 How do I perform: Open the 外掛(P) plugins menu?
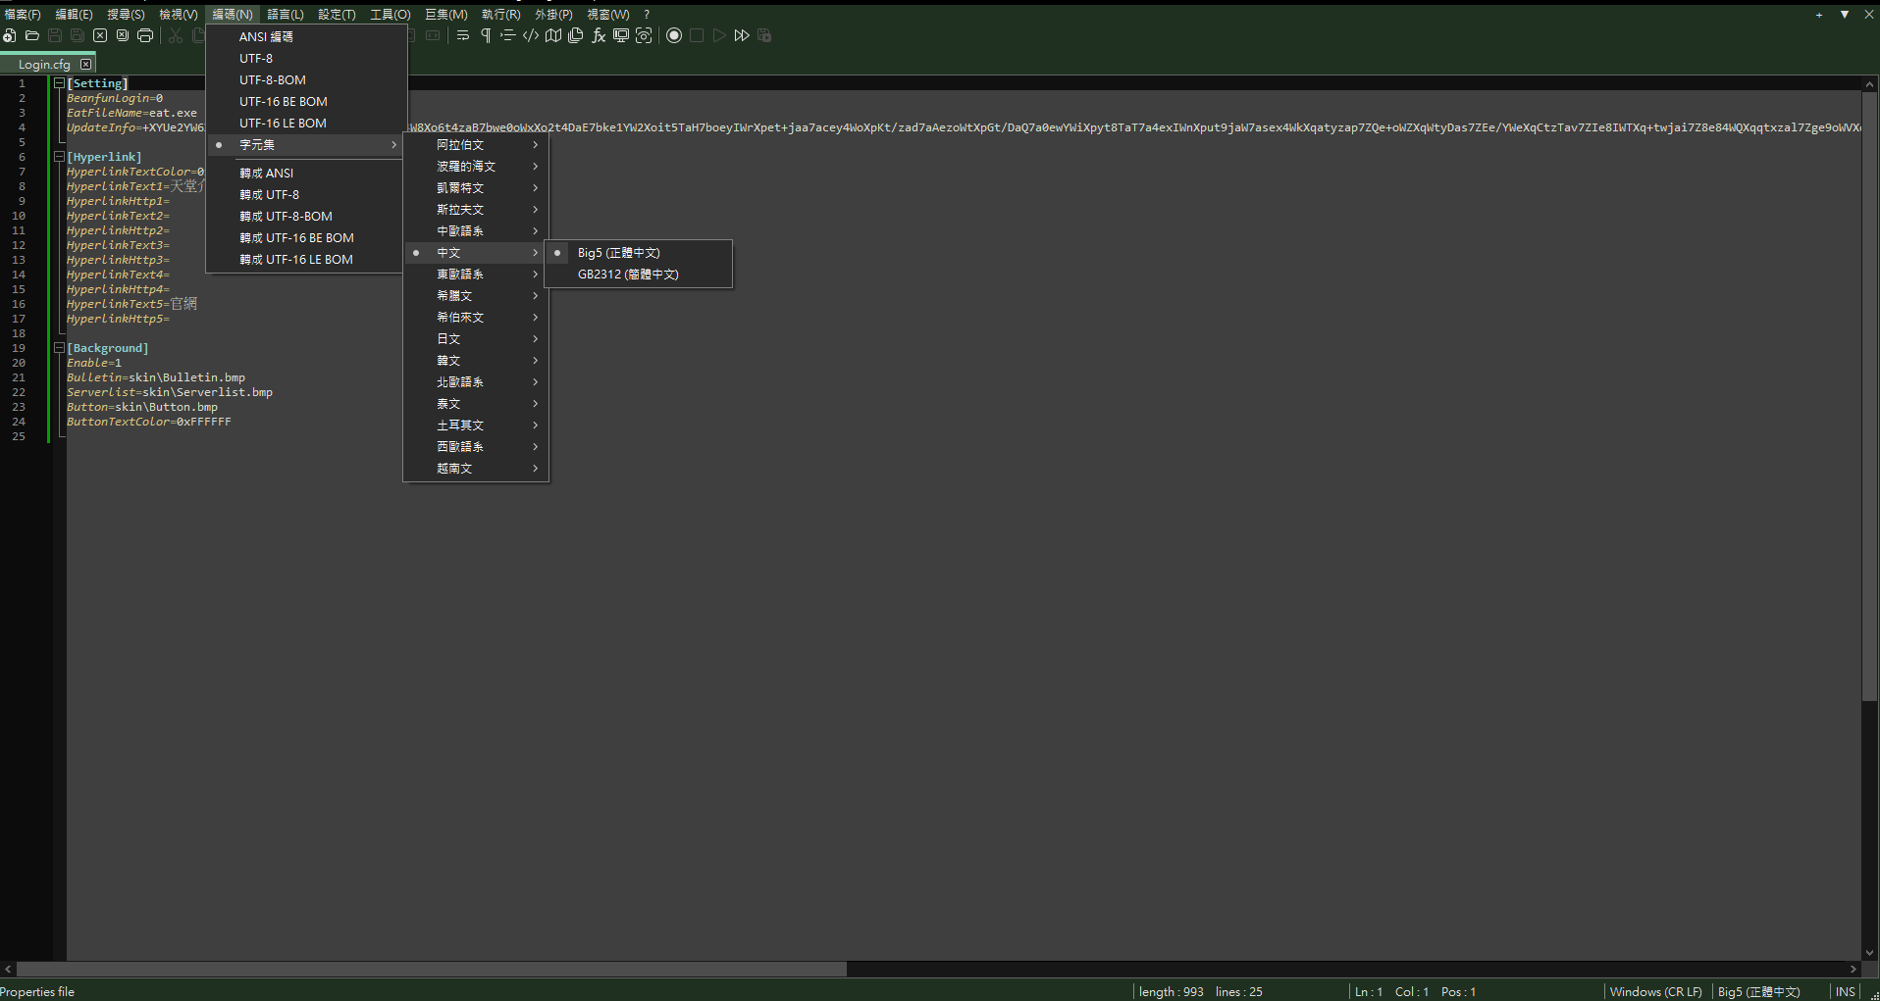553,15
